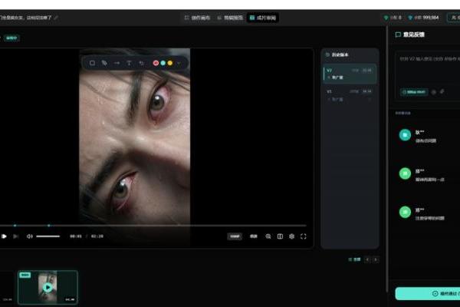Screen dimensions: 460x307
Task: Open the second comment in the feedback list
Action: pyautogui.click(x=426, y=175)
